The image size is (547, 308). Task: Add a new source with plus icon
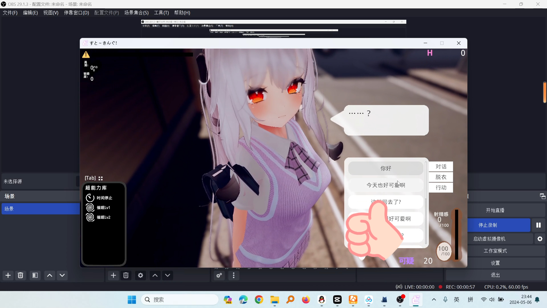point(113,275)
